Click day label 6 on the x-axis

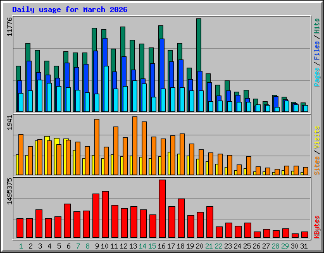(x=68, y=246)
